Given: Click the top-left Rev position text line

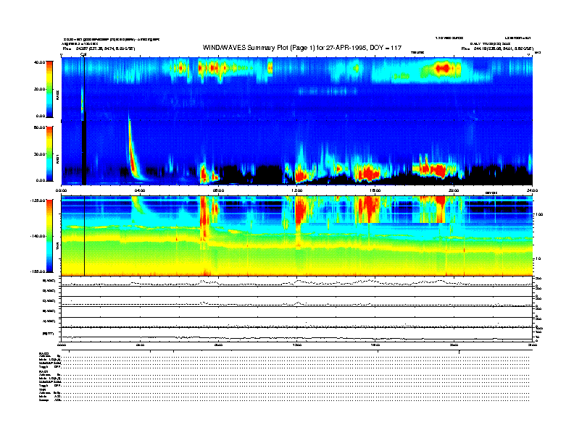Looking at the screenshot, I should coord(99,48).
